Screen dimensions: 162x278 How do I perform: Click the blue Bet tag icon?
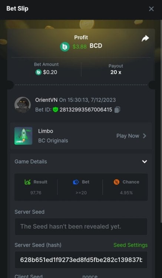[76, 182]
